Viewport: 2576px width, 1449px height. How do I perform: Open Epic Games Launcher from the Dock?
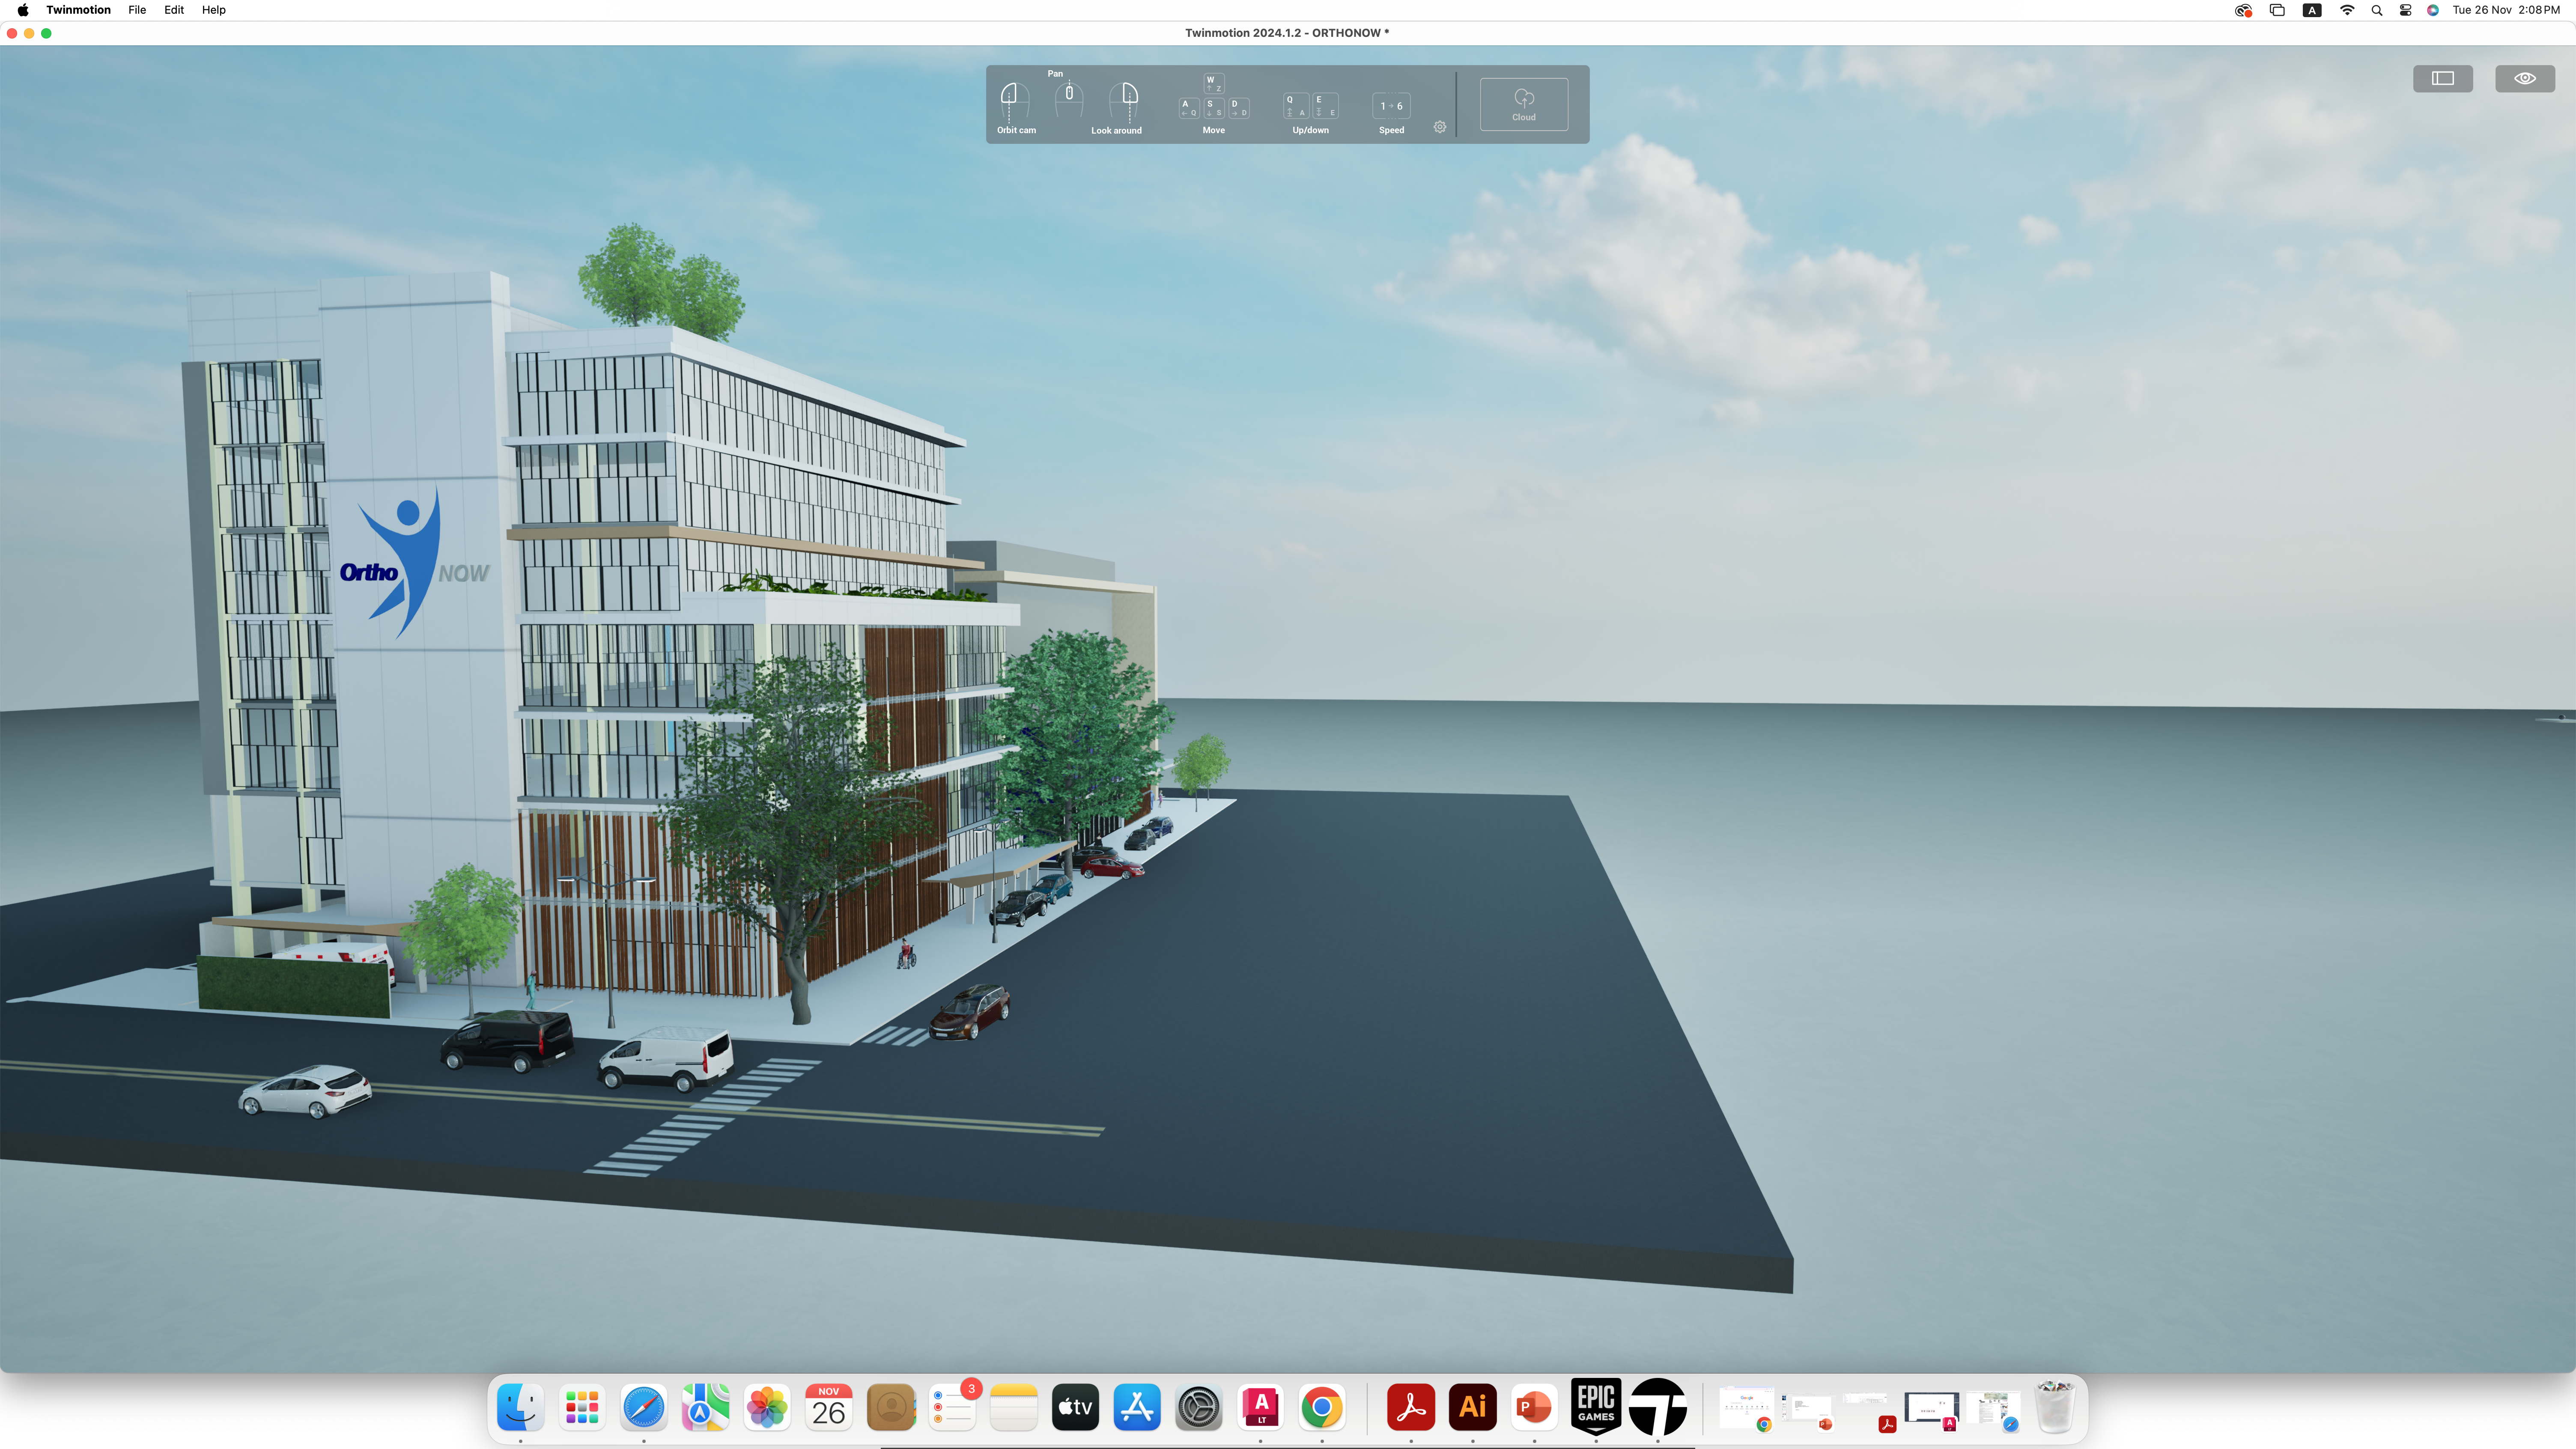coord(1596,1407)
